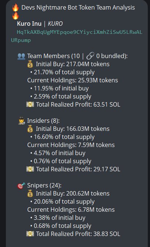Select the Insiders Current Holdings 7.59M line
This screenshot has height=247, width=150.
coord(71,145)
